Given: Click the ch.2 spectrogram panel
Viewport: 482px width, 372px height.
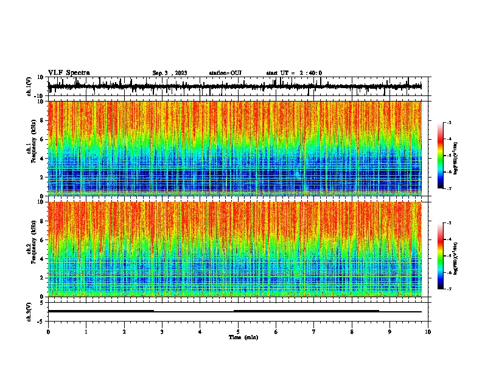Looking at the screenshot, I should click(235, 249).
